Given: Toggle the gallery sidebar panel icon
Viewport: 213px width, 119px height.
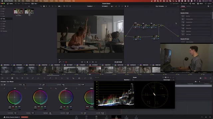Looking at the screenshot, I should pyautogui.click(x=1, y=6).
